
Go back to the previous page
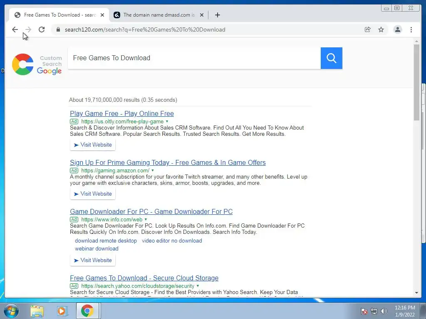coord(15,29)
